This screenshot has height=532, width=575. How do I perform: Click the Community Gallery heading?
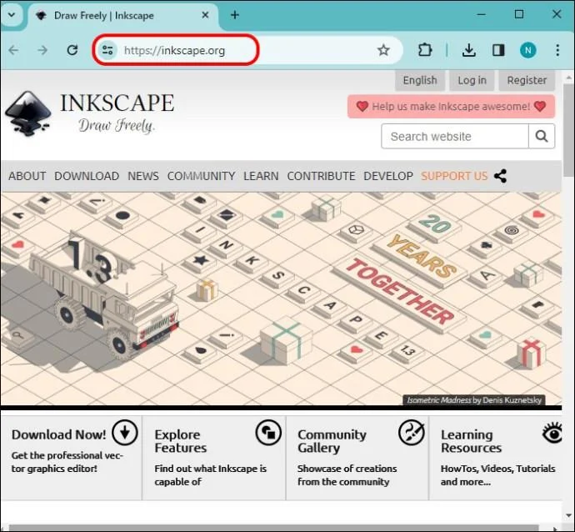click(x=332, y=441)
